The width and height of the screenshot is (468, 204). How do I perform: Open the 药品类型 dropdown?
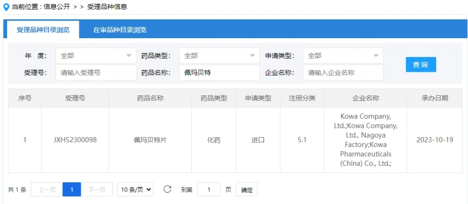coord(219,56)
